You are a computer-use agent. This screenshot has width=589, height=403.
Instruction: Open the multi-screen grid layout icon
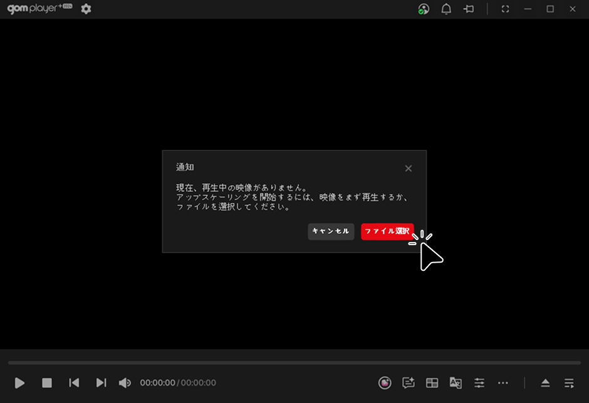(x=432, y=382)
